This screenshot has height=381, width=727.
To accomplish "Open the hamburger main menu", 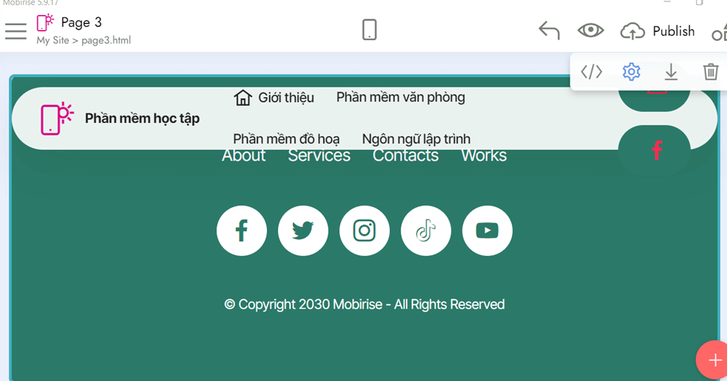I will tap(16, 31).
